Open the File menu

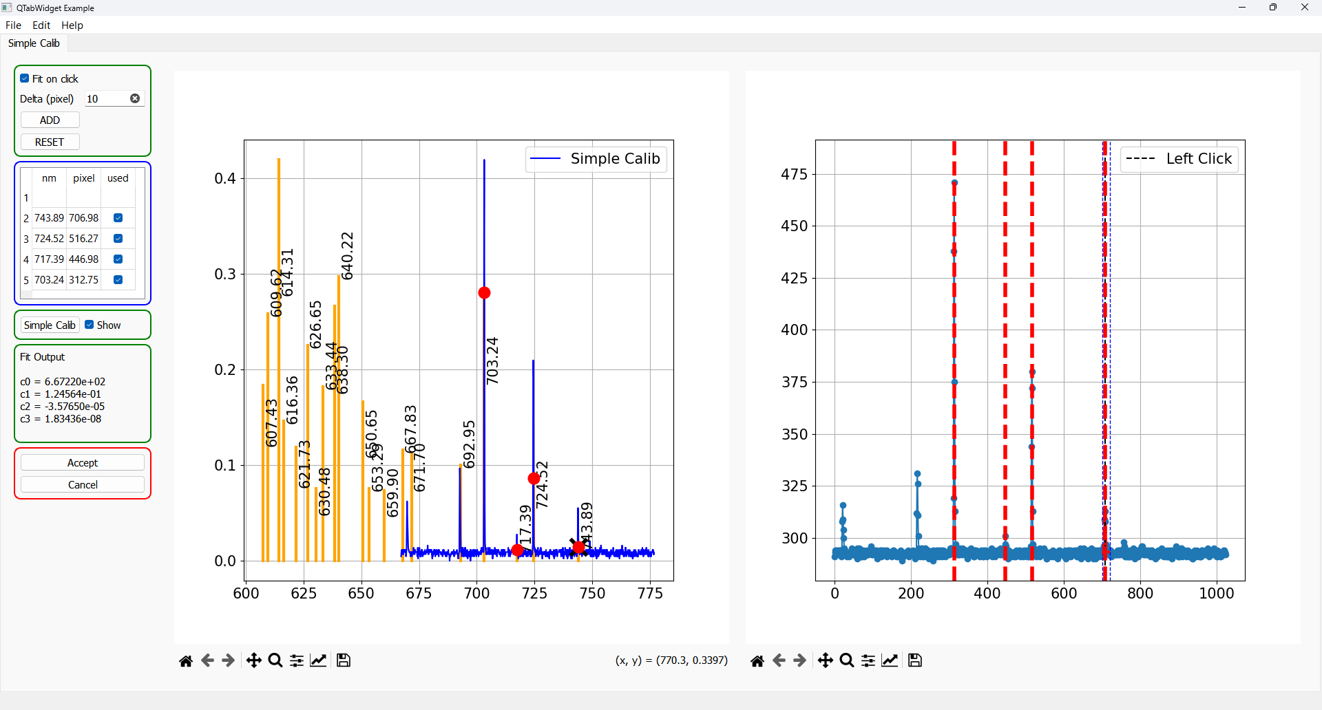pos(13,25)
